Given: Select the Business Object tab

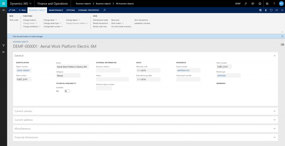Looking at the screenshot, I should point(37,10).
